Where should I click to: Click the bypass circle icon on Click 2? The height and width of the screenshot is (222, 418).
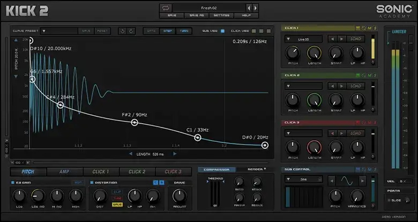[364, 75]
